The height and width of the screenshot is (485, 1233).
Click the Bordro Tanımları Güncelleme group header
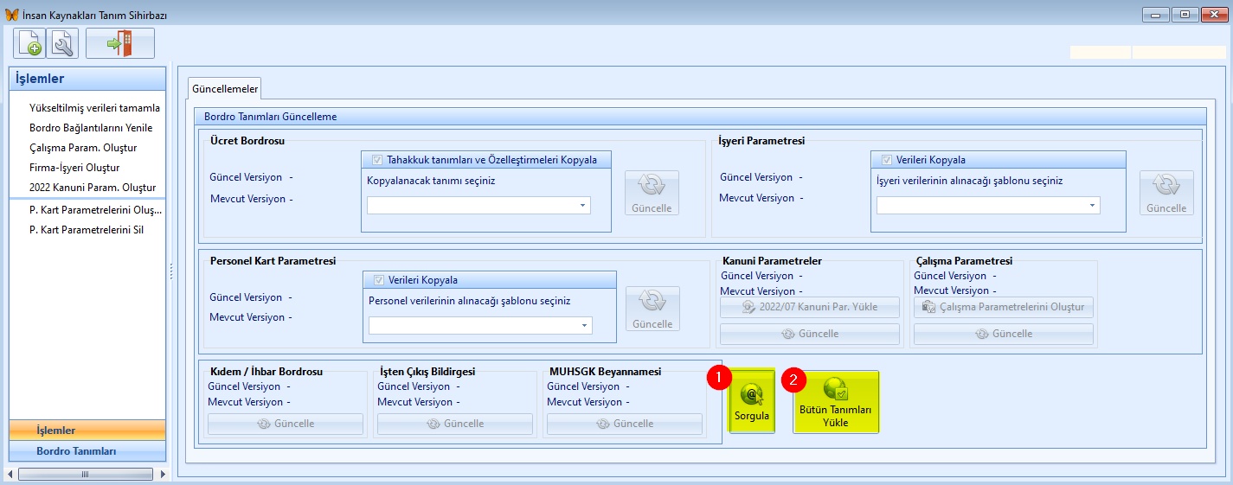tap(699, 116)
